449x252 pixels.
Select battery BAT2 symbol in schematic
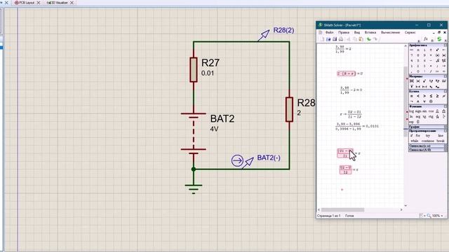(194, 134)
